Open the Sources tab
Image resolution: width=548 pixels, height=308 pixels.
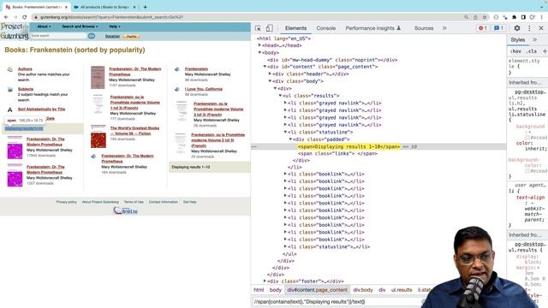click(424, 28)
